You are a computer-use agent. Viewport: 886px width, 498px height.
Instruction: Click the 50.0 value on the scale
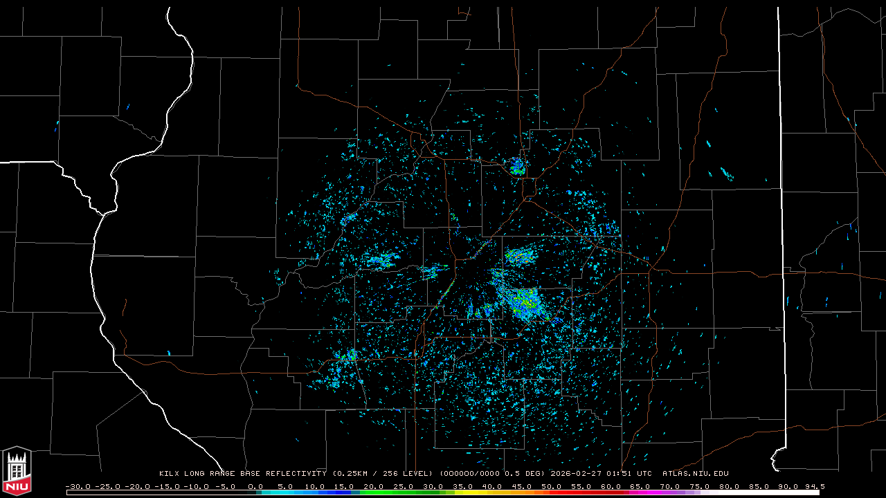click(552, 486)
